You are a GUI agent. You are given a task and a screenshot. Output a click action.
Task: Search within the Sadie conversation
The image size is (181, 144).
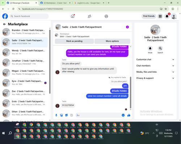160,48
